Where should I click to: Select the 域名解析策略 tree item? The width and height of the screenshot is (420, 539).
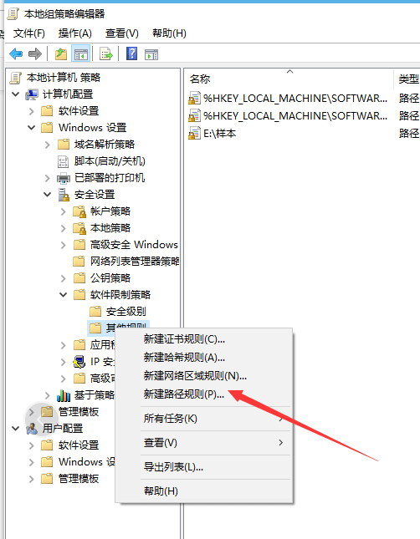pos(105,145)
